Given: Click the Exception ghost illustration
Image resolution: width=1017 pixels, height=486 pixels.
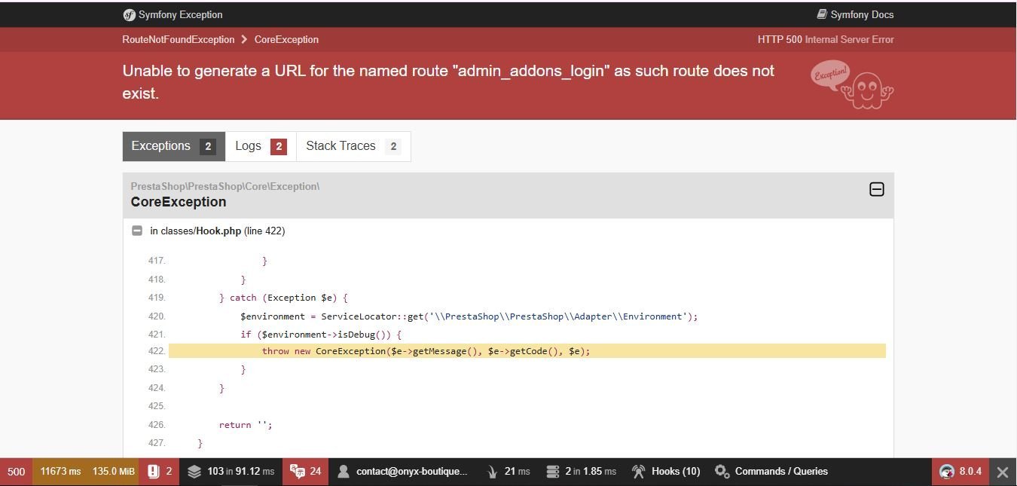Looking at the screenshot, I should [x=852, y=85].
